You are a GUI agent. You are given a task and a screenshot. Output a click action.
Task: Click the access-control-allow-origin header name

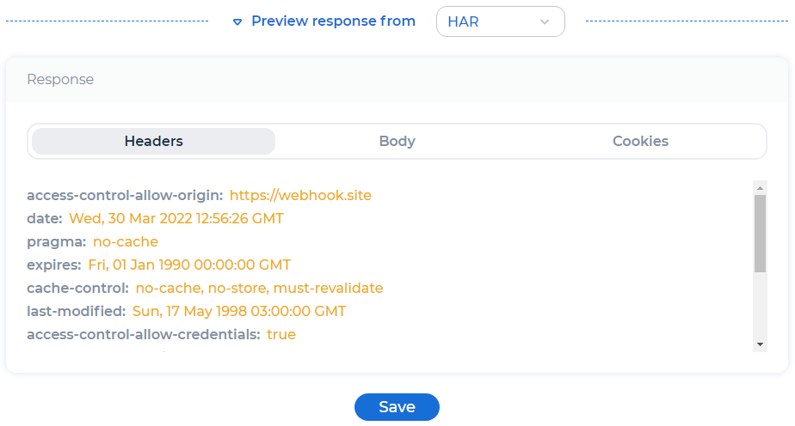pos(125,195)
